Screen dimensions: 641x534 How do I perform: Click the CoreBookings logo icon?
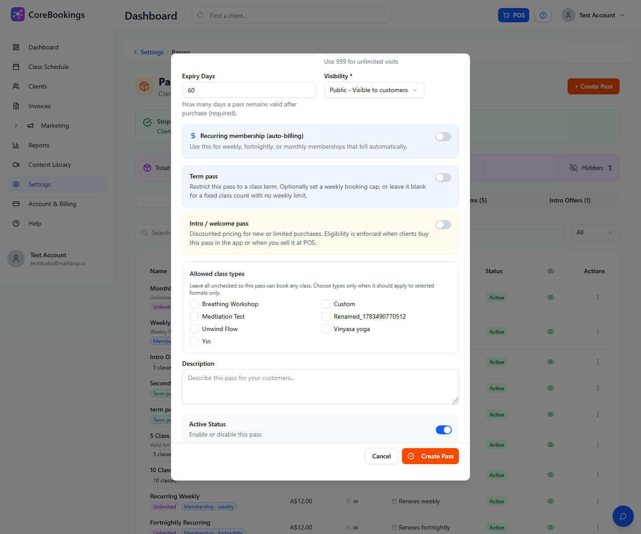[x=18, y=14]
